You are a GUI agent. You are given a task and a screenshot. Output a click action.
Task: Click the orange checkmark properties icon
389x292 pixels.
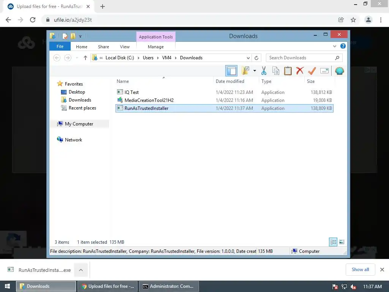coord(312,71)
